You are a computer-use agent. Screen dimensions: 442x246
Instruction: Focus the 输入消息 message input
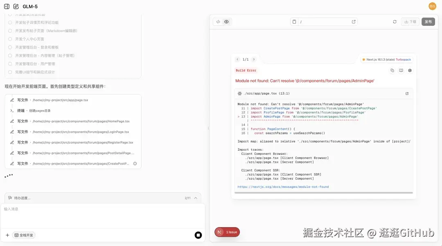tap(103, 216)
